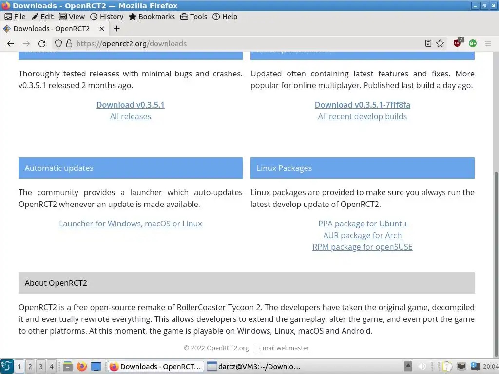This screenshot has width=499, height=374.
Task: Bookmark this page with the star icon
Action: [440, 43]
